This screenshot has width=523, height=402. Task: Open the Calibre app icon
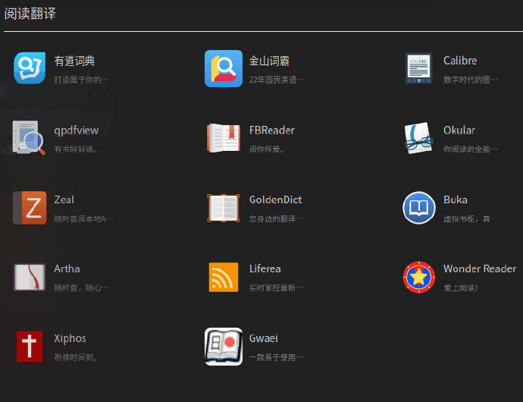click(419, 68)
